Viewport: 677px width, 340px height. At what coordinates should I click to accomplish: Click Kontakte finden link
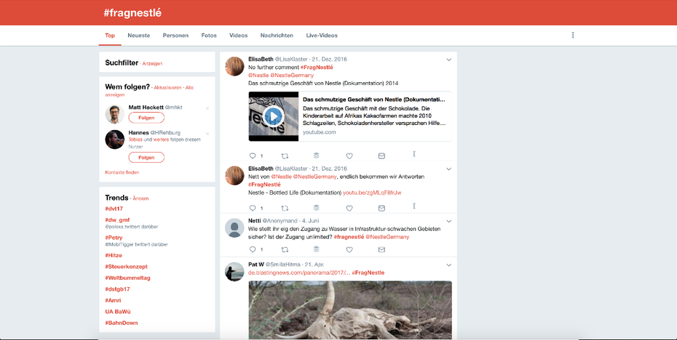122,172
